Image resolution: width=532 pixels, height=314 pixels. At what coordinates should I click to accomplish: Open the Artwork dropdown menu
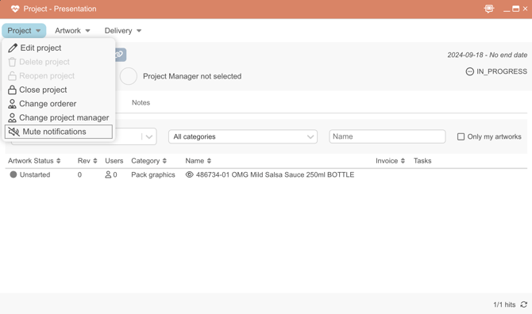[72, 30]
